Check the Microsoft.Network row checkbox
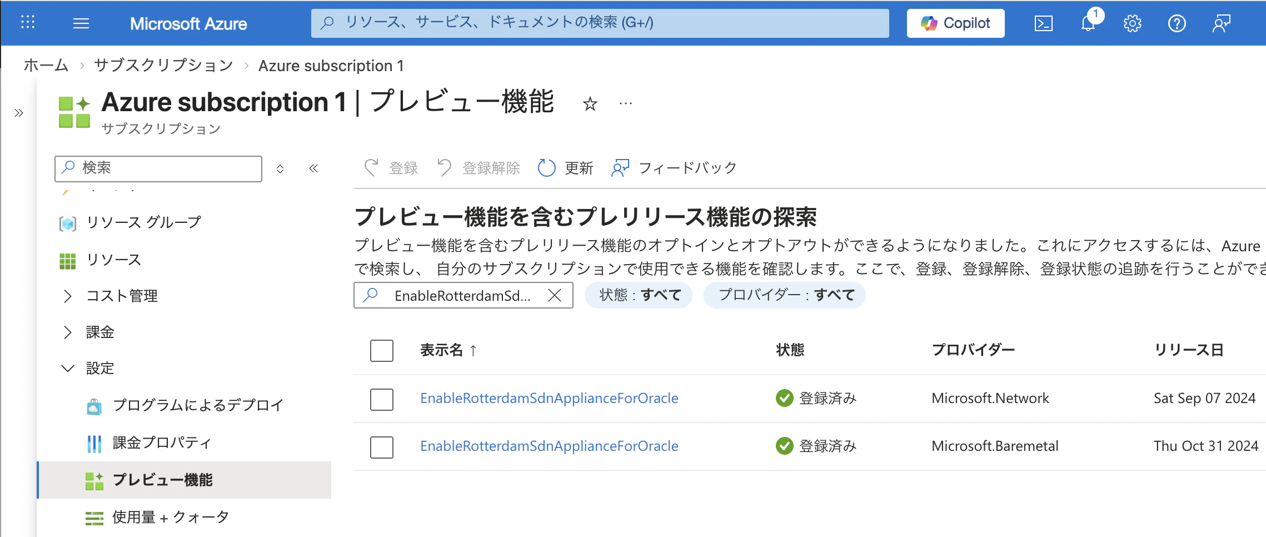 (382, 399)
